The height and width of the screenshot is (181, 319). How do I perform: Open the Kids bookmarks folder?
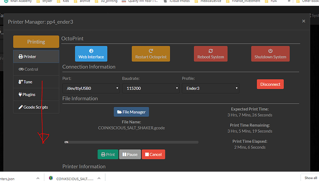point(63,1)
